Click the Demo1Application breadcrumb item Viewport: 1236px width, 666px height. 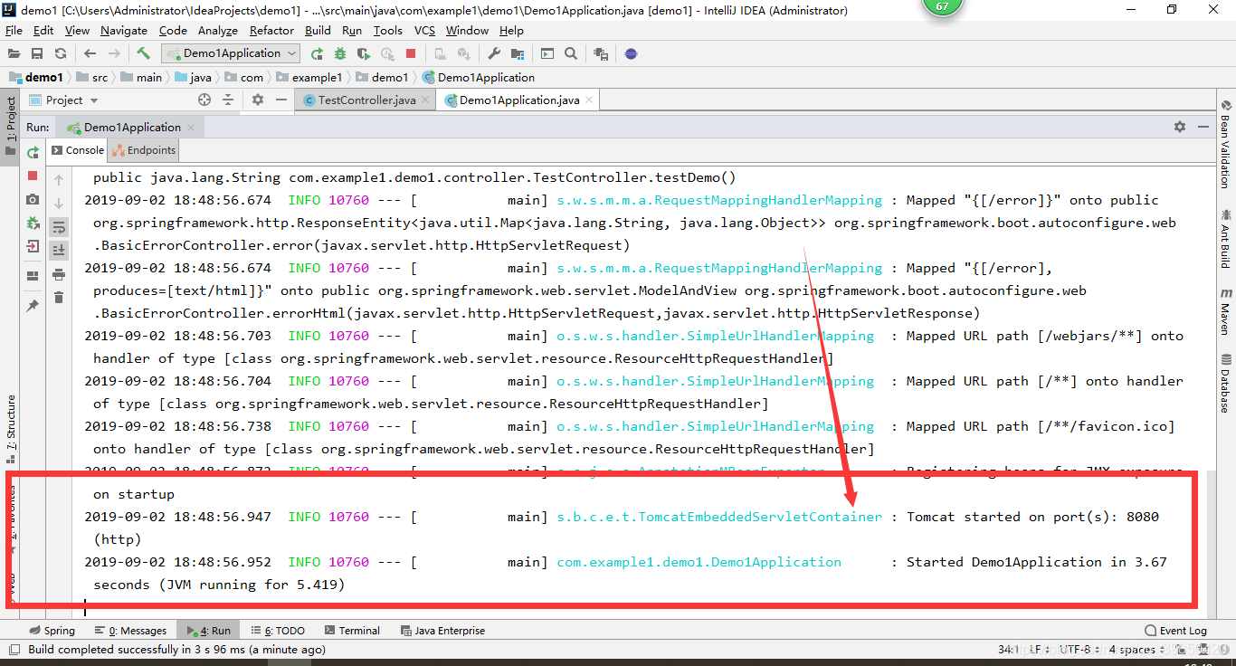[479, 78]
